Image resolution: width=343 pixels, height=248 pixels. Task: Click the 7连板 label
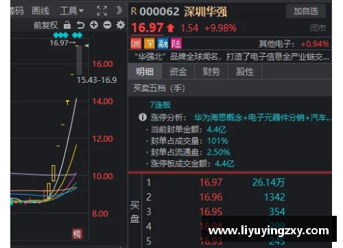pyautogui.click(x=161, y=105)
